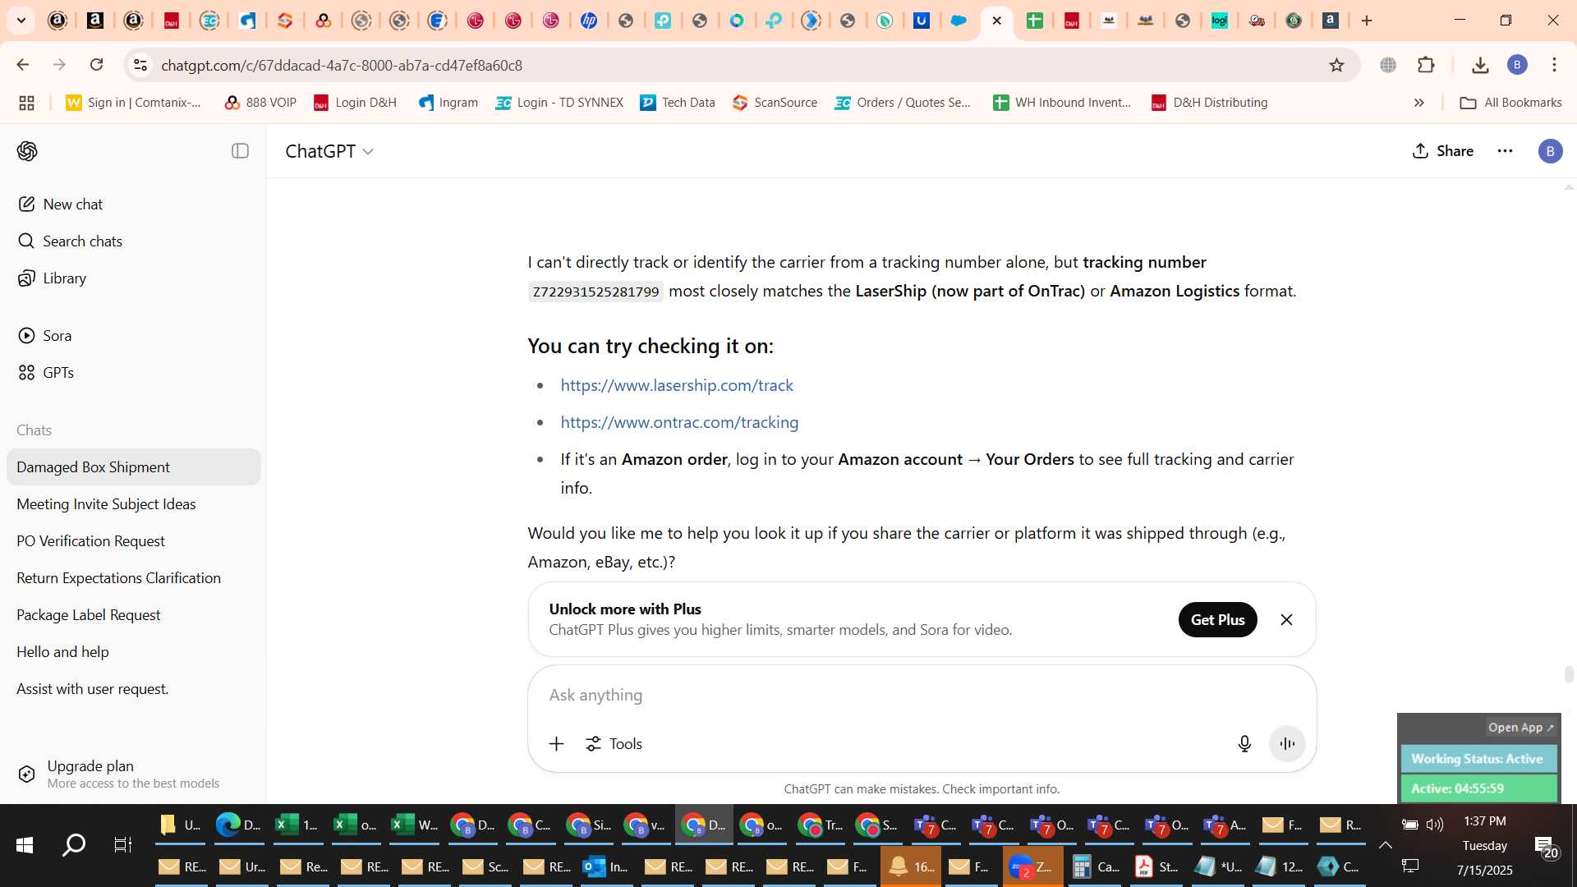Screen dimensions: 1577x887
Task: Open the Outlook app in taskbar
Action: tap(606, 867)
